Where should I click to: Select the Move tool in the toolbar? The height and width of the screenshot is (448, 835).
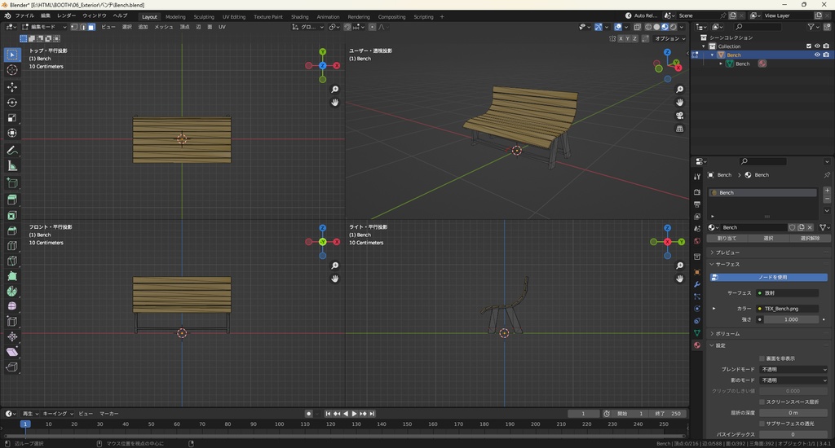(x=12, y=87)
